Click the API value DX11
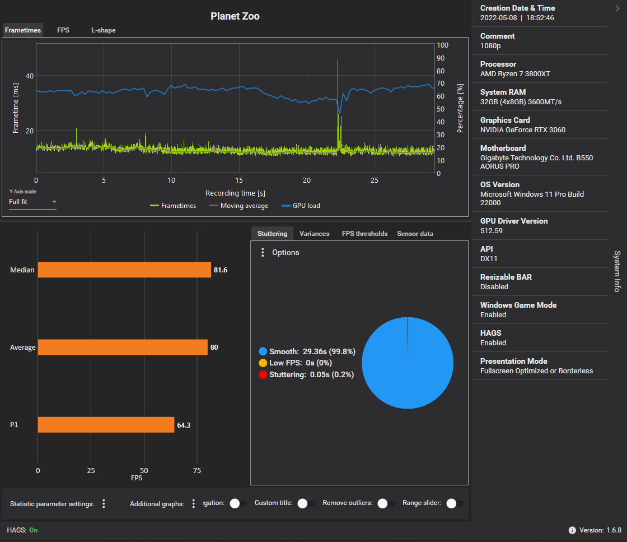The height and width of the screenshot is (542, 627). click(x=489, y=259)
